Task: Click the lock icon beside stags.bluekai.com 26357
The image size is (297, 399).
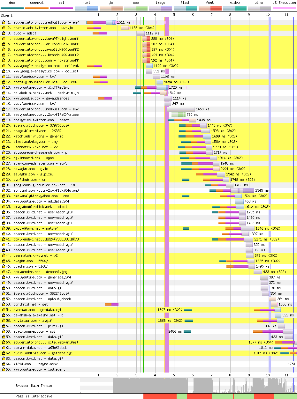Action: [4, 131]
